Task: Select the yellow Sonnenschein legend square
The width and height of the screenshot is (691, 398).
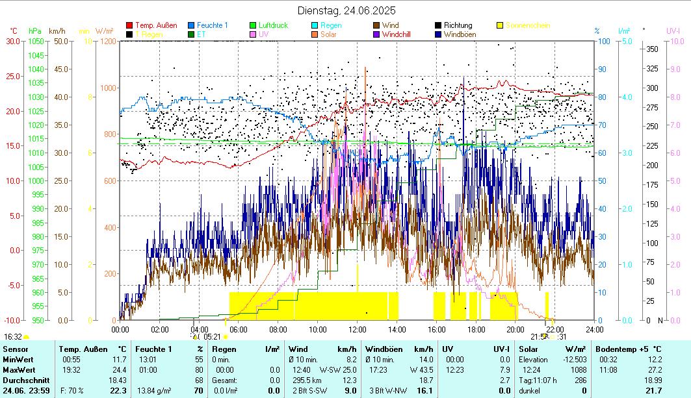Action: [x=500, y=25]
